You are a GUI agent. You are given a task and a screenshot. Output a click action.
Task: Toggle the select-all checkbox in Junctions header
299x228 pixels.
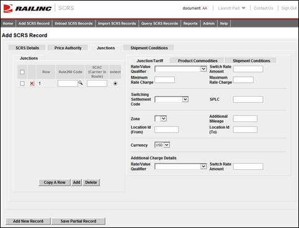22,72
